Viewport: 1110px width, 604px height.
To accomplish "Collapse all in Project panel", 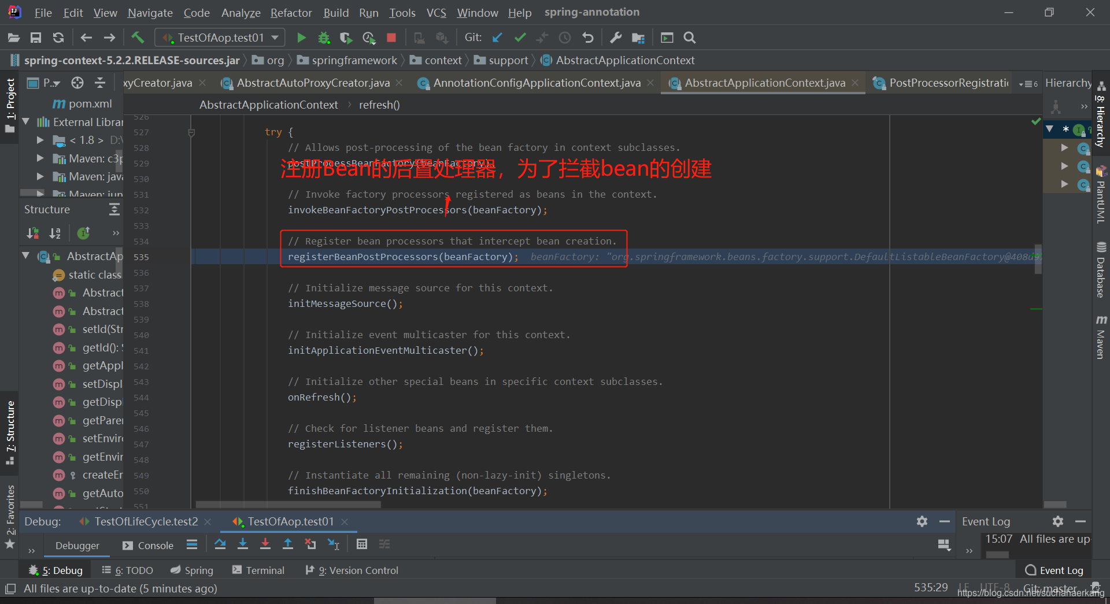I will tap(100, 83).
